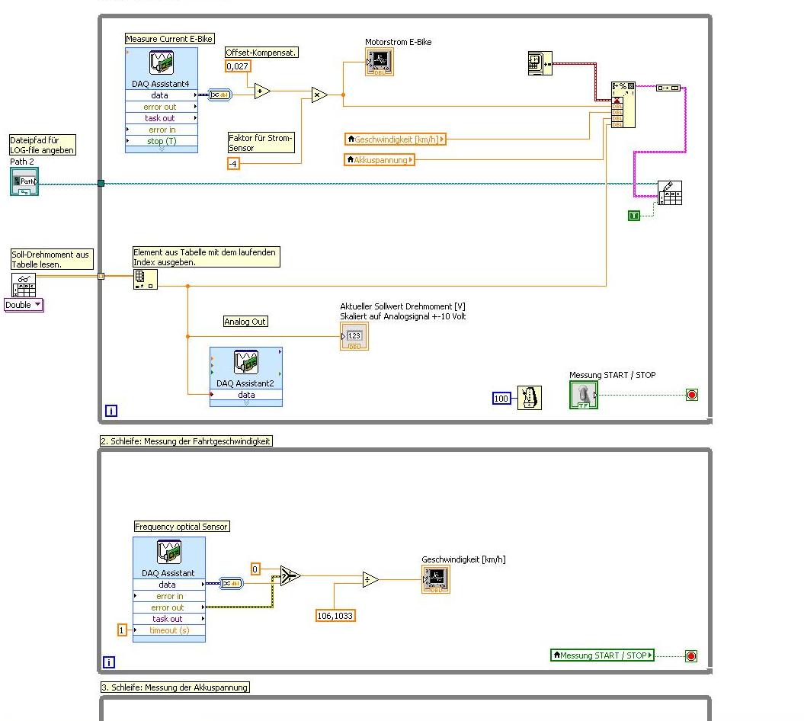The width and height of the screenshot is (804, 721).
Task: Click the Dateipfad für LOG-file angeben comment
Action: tap(43, 145)
